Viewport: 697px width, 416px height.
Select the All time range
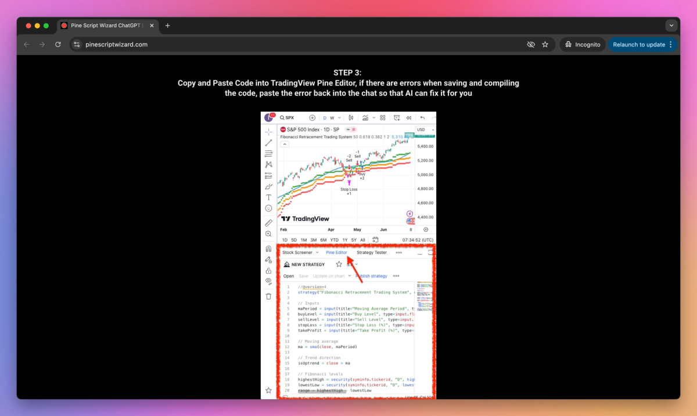coord(363,240)
